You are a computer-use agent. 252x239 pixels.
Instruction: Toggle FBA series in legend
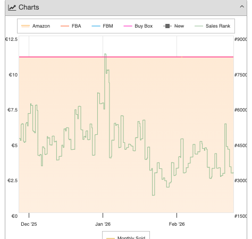[x=71, y=26]
